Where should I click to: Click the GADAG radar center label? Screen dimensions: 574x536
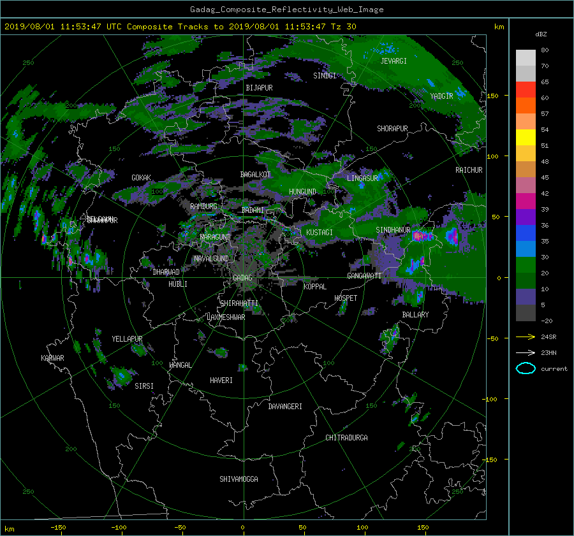point(242,278)
